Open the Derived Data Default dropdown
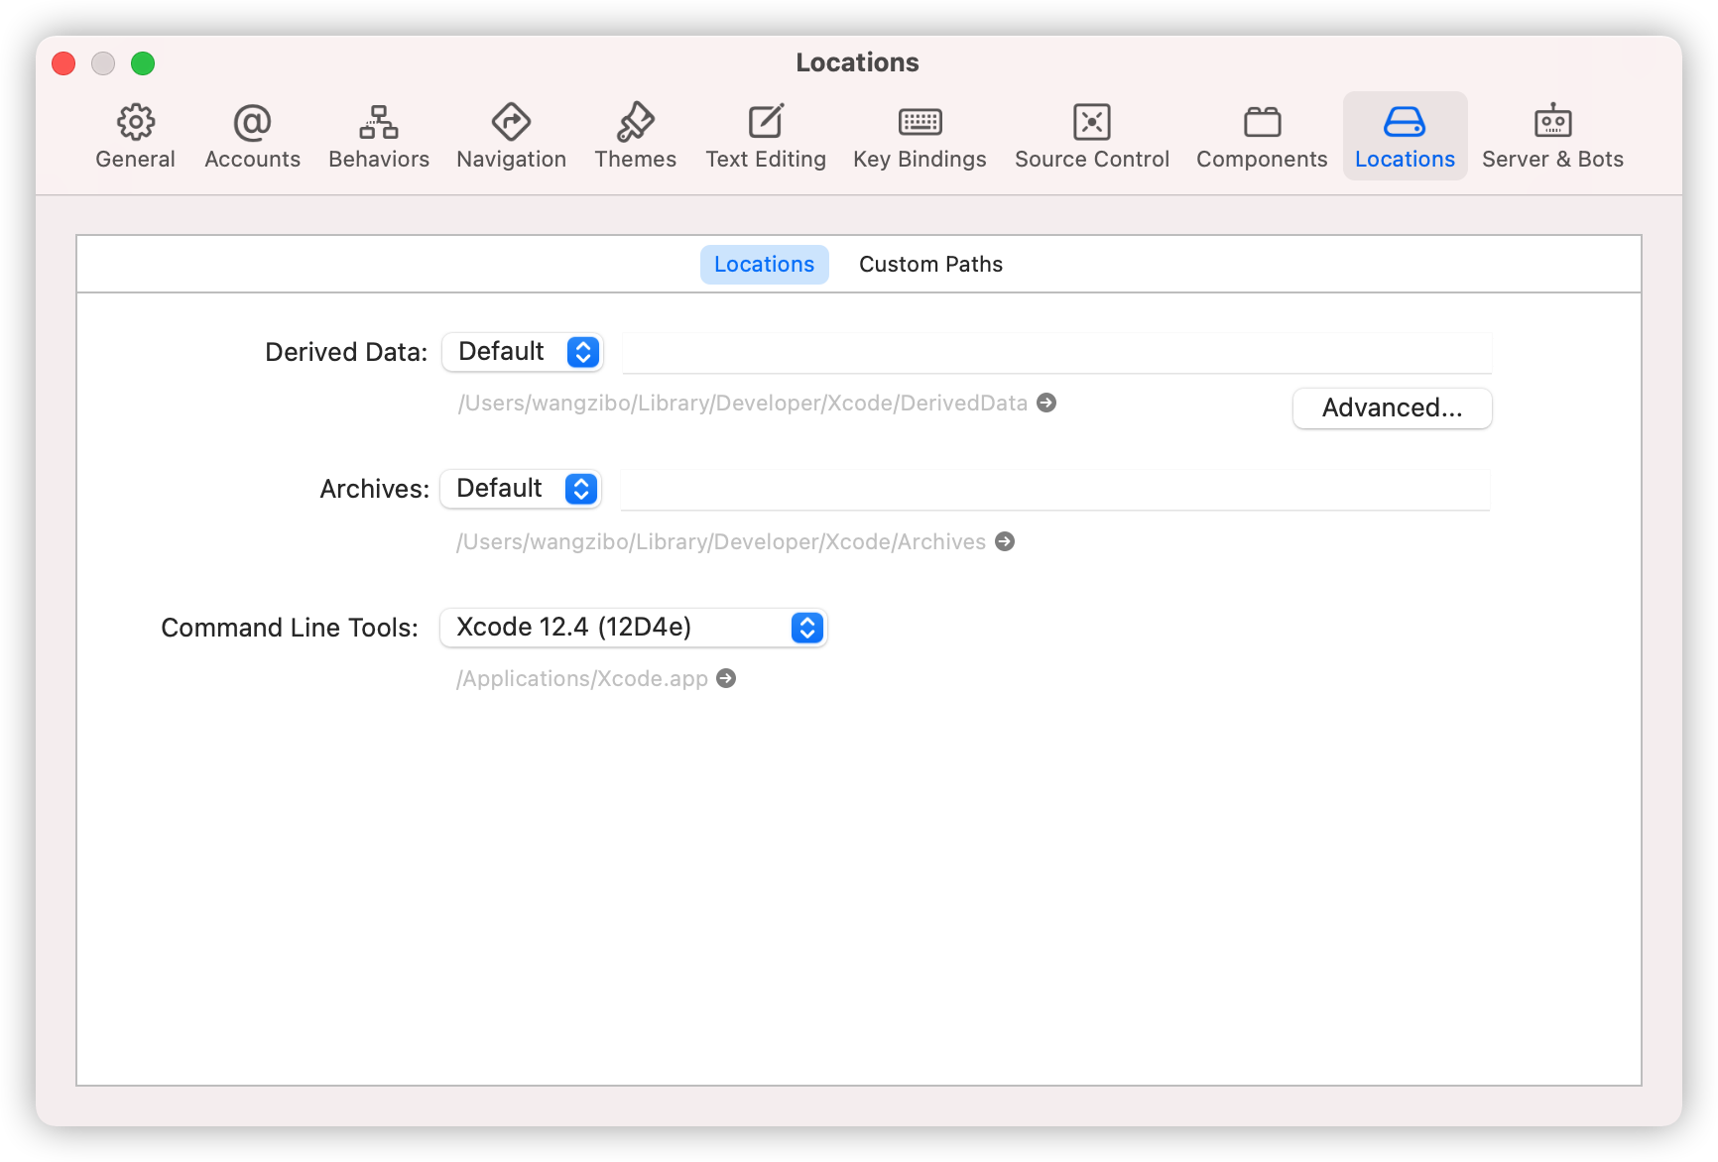This screenshot has width=1718, height=1162. pyautogui.click(x=523, y=352)
